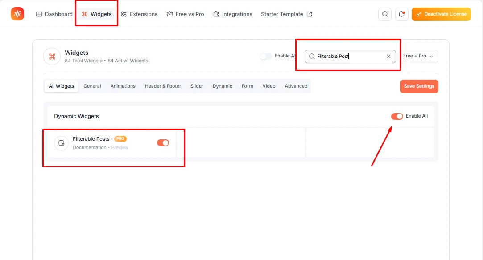Clear the widget search field
This screenshot has width=483, height=260.
(x=388, y=56)
